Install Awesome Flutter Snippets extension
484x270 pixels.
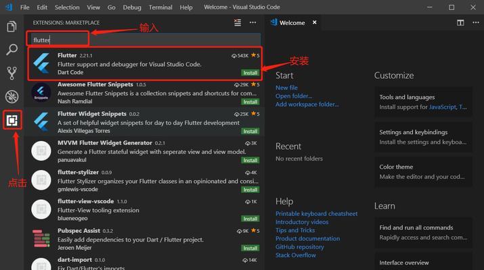click(x=250, y=102)
